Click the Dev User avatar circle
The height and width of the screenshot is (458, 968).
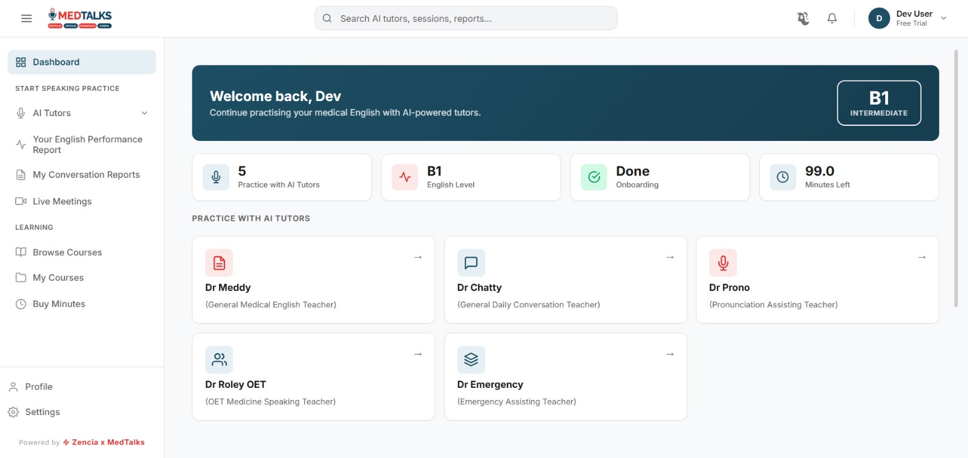click(x=879, y=18)
